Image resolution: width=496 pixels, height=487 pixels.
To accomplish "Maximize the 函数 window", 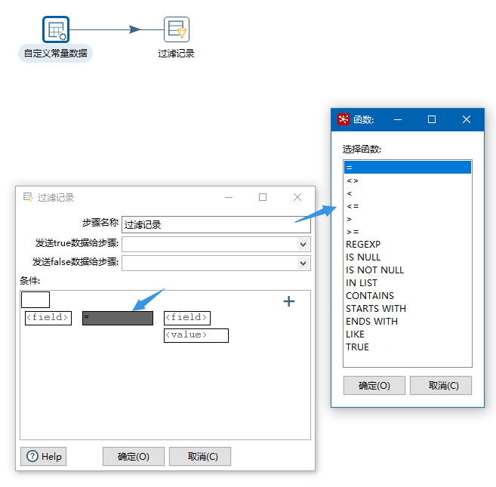I will coord(432,119).
